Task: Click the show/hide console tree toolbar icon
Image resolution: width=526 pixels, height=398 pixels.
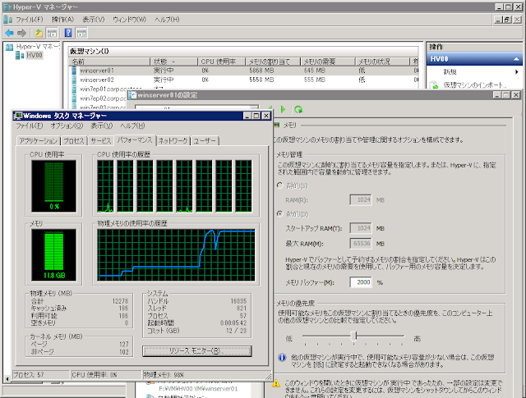Action: click(52, 33)
